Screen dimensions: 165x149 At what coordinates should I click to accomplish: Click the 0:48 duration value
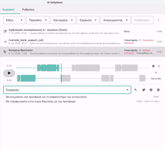[159, 31]
